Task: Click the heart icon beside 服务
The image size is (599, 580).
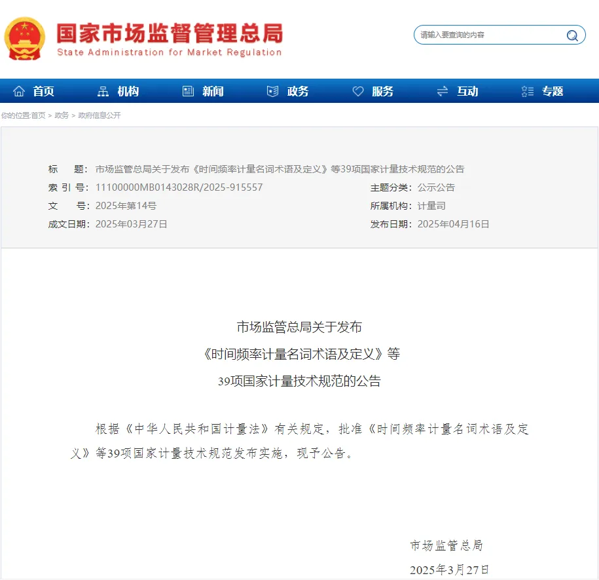Action: point(358,91)
